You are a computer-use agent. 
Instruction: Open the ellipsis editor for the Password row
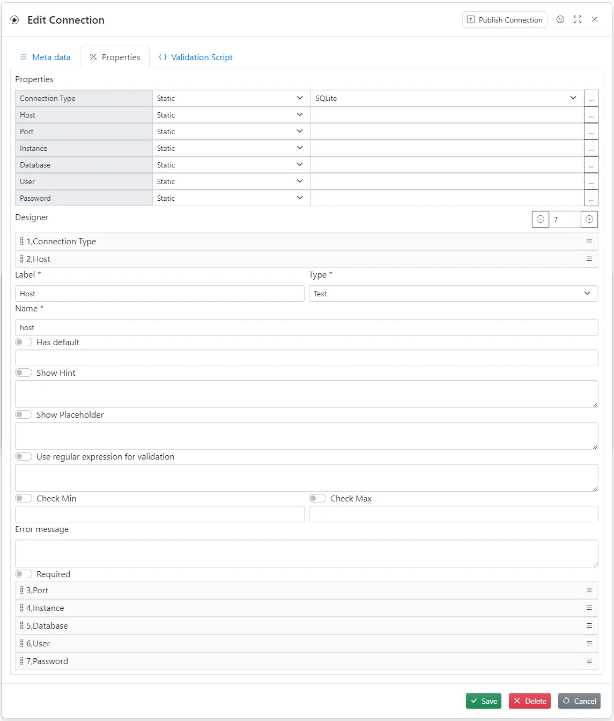pos(591,198)
